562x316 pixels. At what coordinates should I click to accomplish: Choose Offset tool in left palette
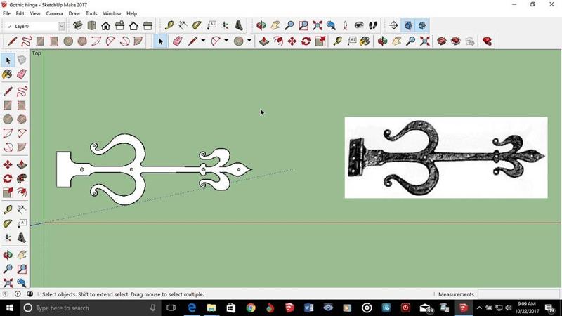pos(22,192)
